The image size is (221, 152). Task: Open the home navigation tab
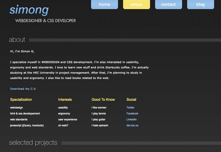(104, 4)
